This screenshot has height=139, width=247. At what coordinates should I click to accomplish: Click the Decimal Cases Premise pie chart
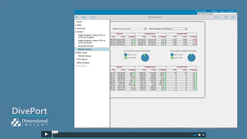tap(145, 58)
